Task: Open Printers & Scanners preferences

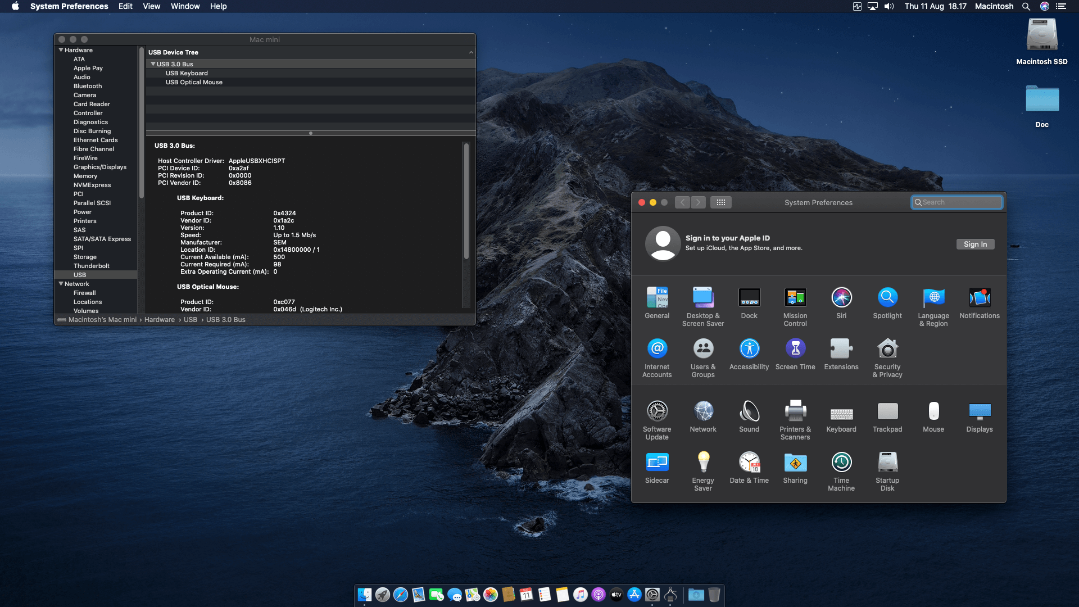Action: 795,412
